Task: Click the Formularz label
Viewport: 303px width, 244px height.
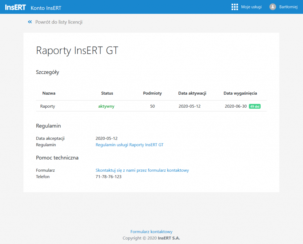Action: [x=45, y=170]
